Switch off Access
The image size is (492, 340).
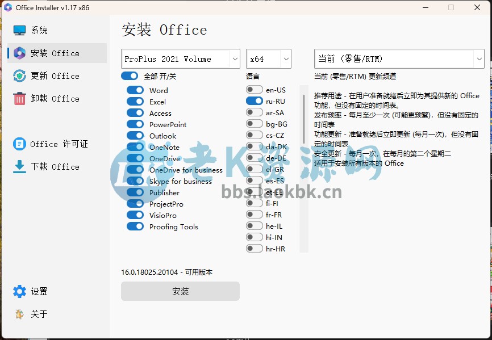135,113
